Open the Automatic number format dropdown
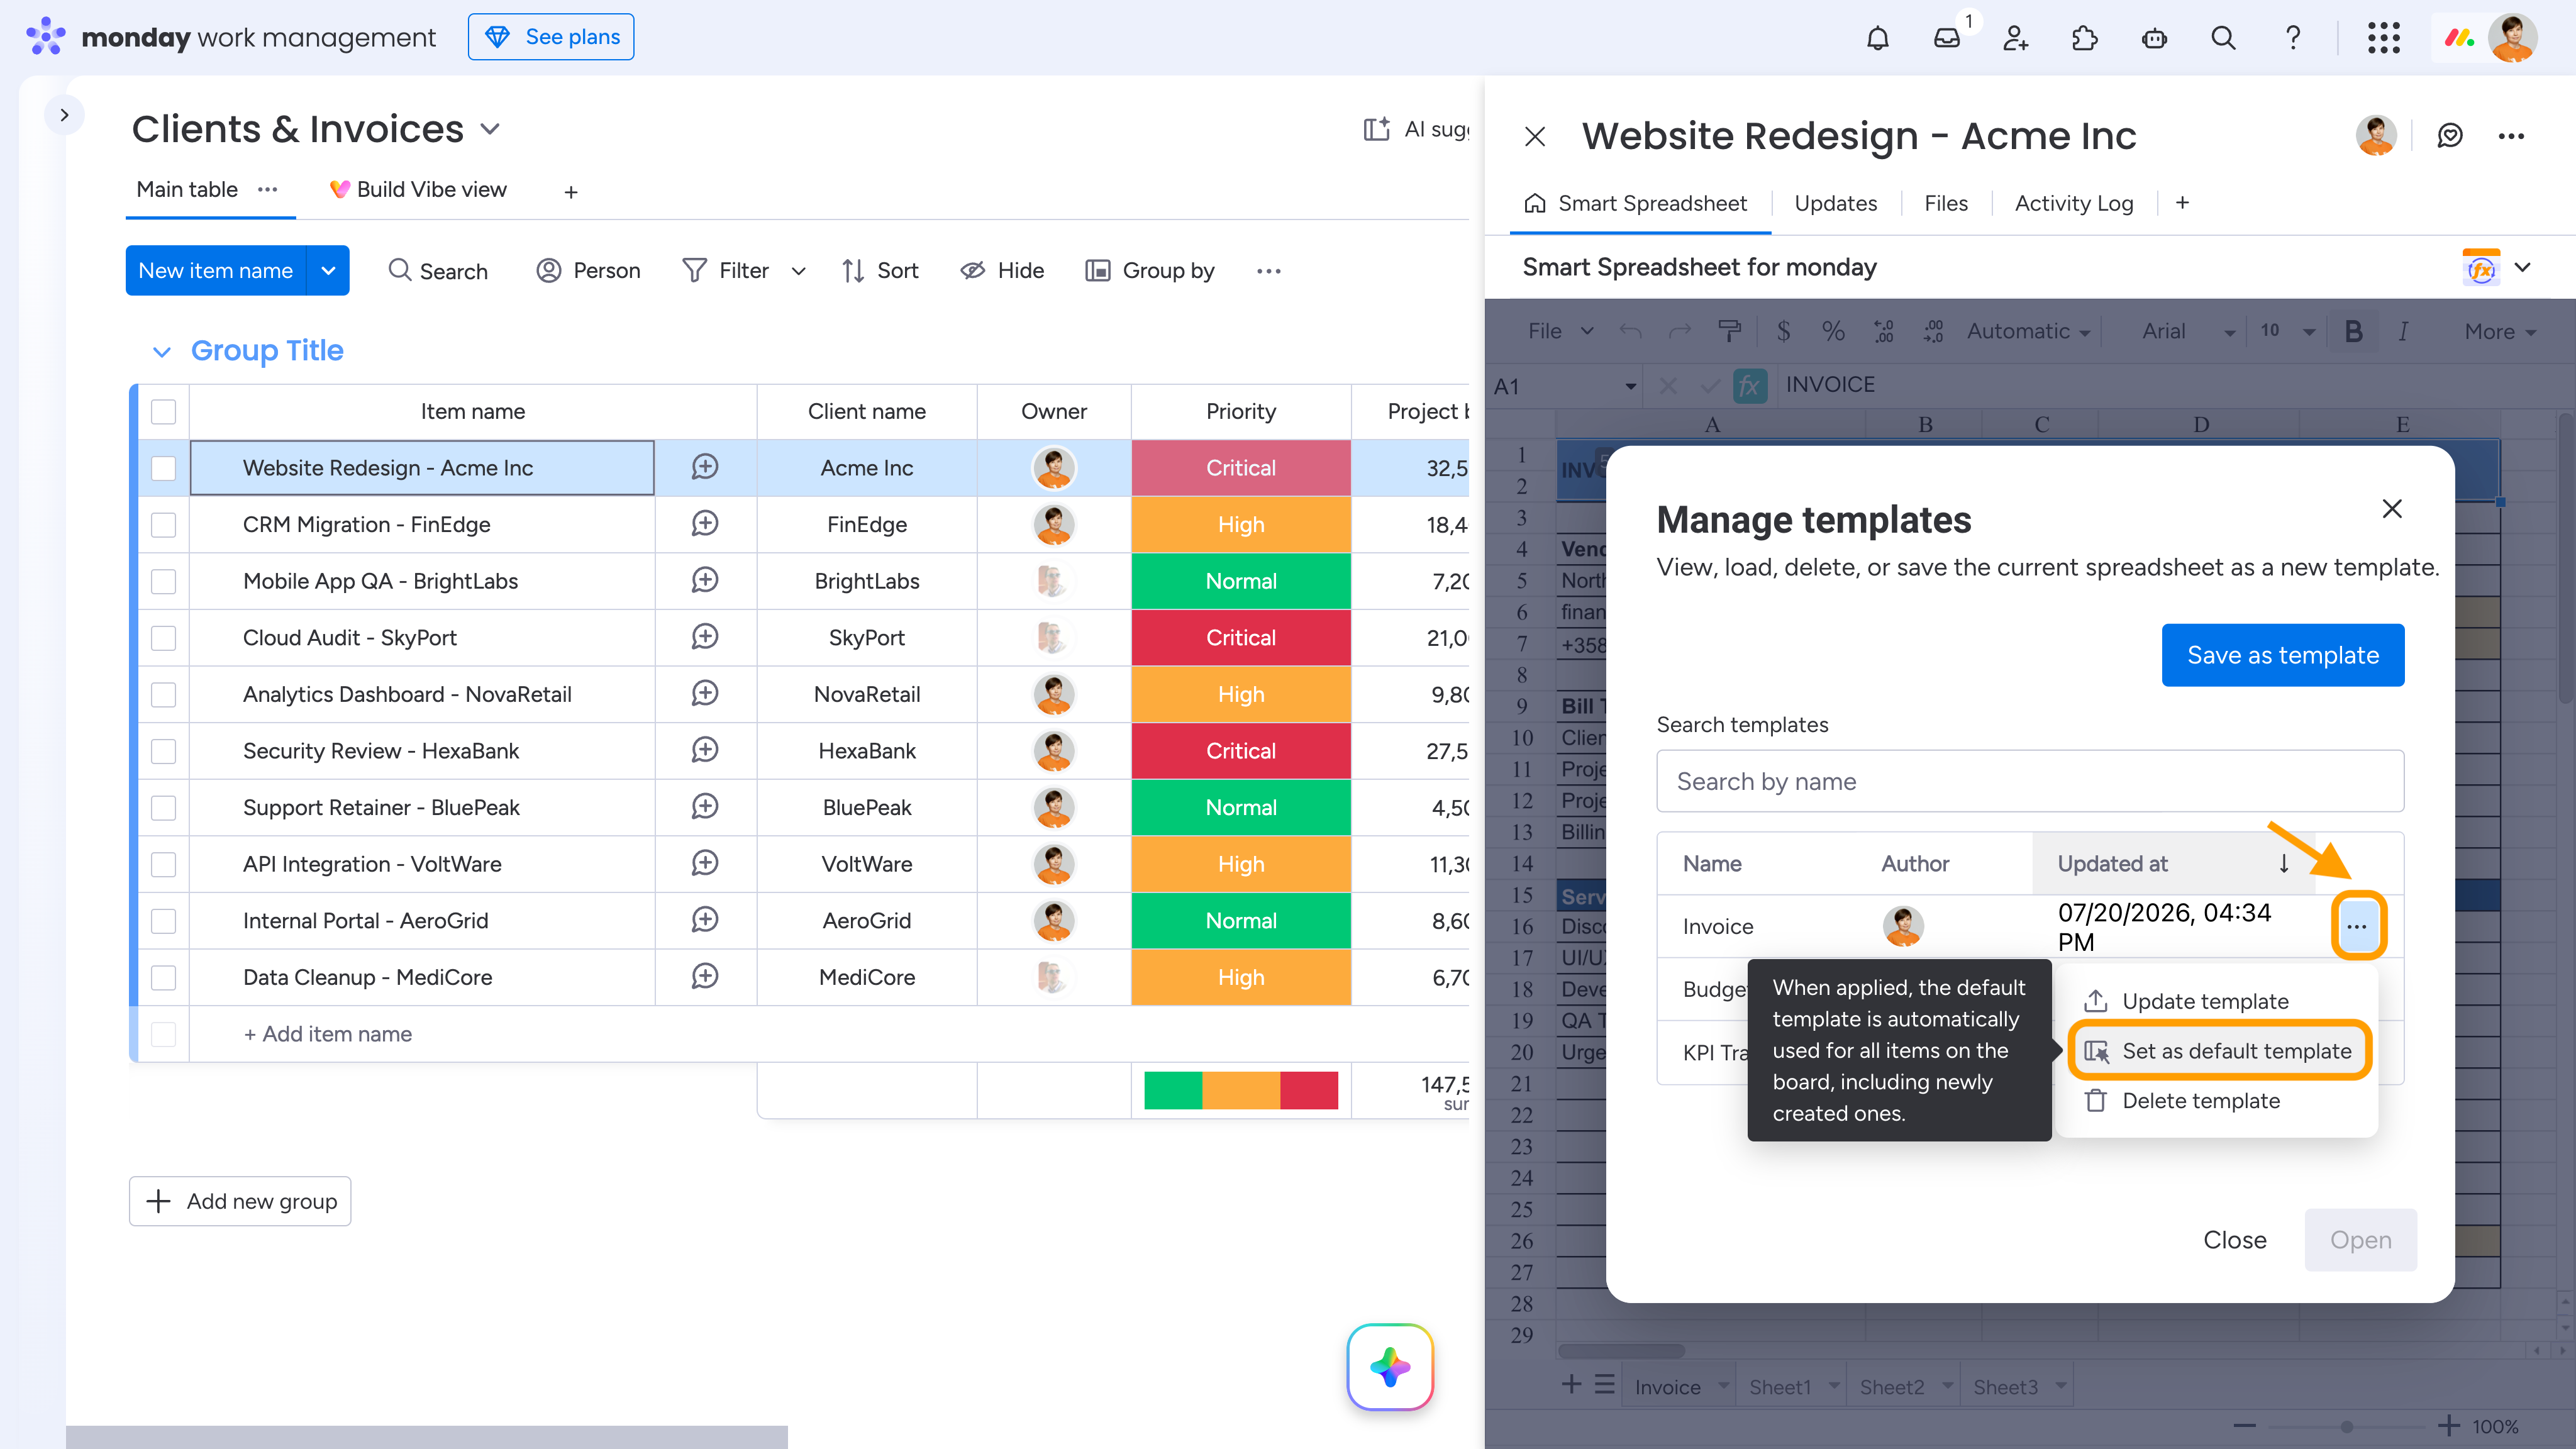 (x=2028, y=332)
